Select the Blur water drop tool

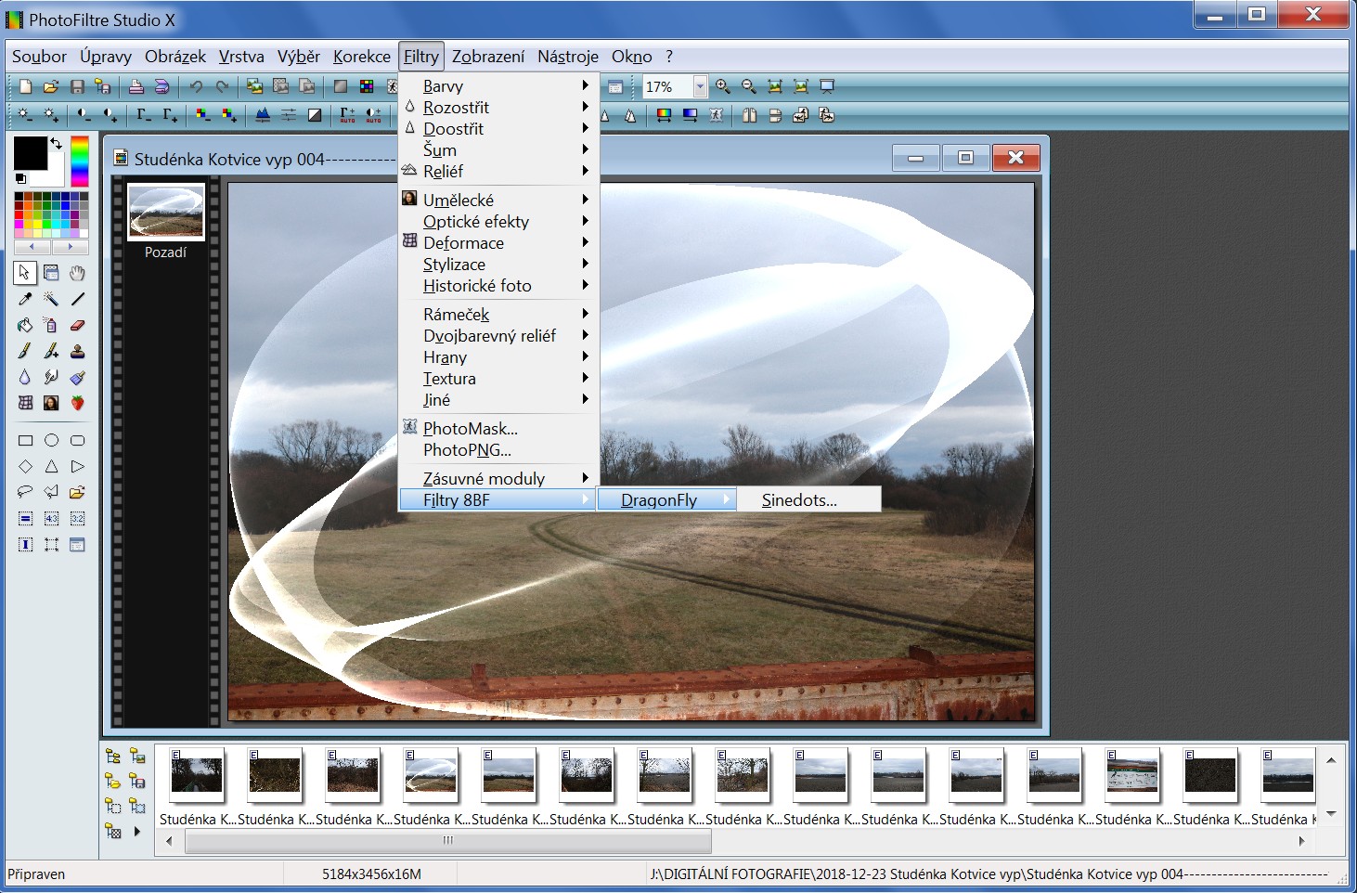click(x=25, y=377)
